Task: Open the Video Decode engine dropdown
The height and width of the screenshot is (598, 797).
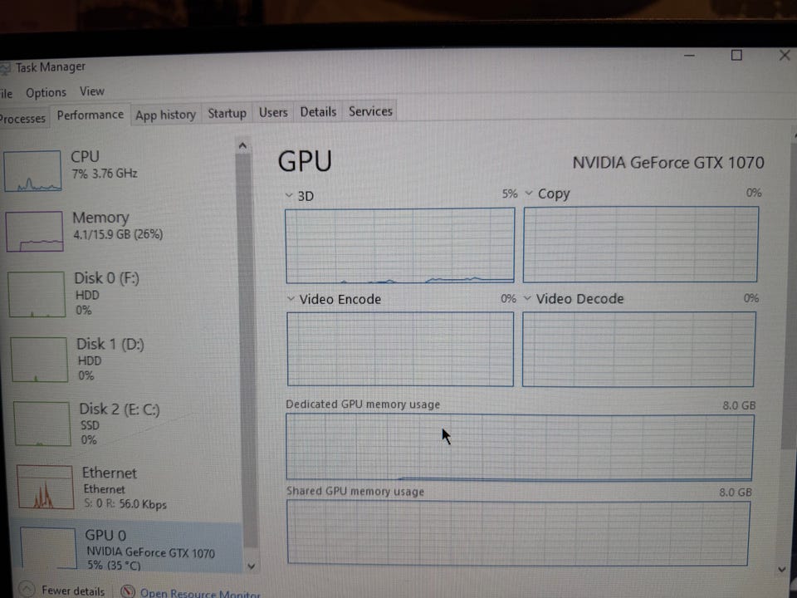Action: tap(527, 298)
